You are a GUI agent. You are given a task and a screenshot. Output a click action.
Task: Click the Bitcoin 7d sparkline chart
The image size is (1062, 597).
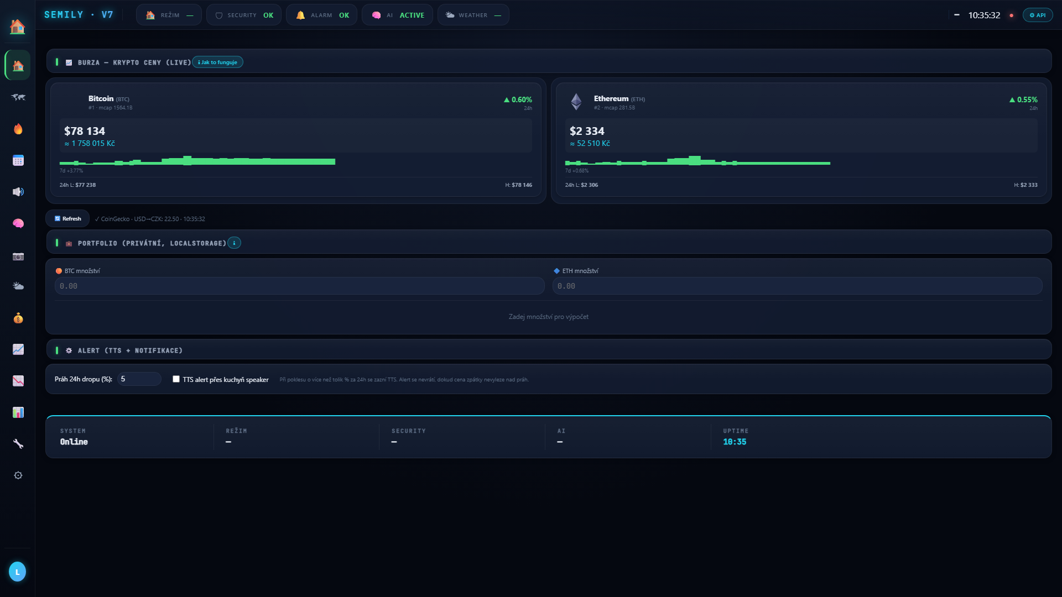click(x=197, y=161)
